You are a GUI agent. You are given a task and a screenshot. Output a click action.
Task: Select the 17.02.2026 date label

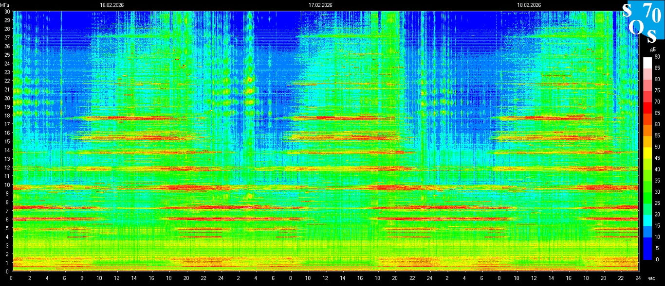(x=320, y=4)
